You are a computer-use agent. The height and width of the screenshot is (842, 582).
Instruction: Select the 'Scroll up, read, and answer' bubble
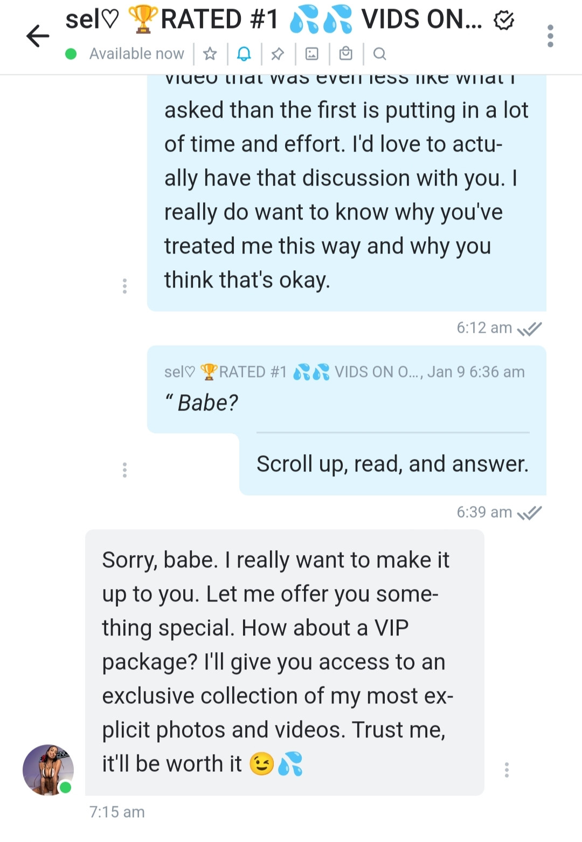pos(392,464)
